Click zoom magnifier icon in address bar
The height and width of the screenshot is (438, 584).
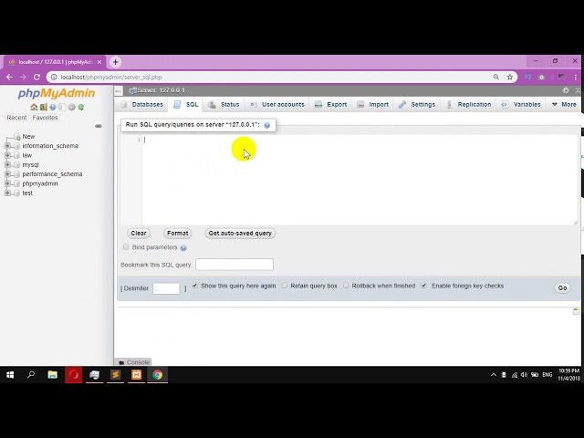[x=496, y=77]
